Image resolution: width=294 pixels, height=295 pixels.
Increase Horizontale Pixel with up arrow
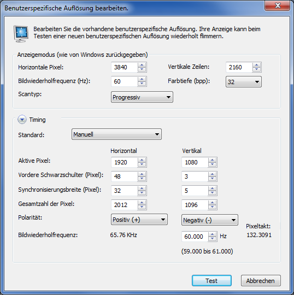coord(142,65)
